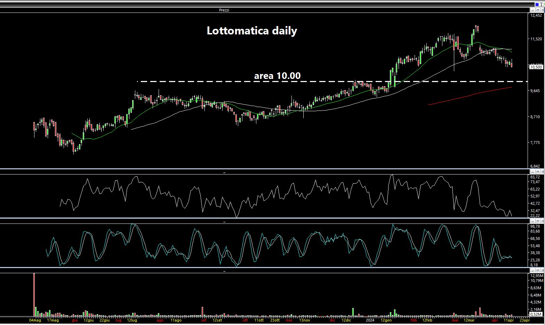Click the 12dic date axis label
This screenshot has height=325, width=545.
(x=346, y=320)
